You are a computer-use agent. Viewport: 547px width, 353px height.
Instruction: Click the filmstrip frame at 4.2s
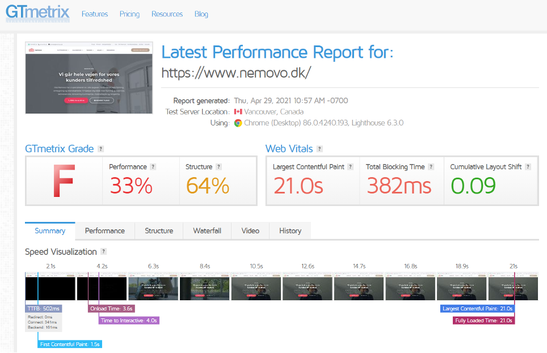(102, 287)
